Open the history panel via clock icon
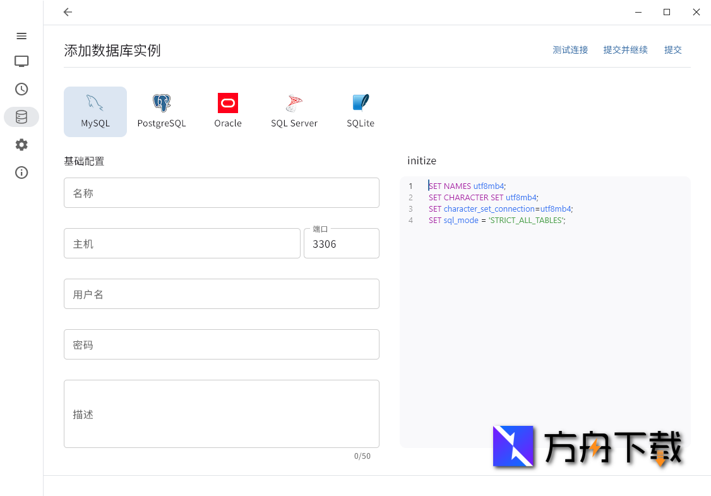 click(x=21, y=89)
